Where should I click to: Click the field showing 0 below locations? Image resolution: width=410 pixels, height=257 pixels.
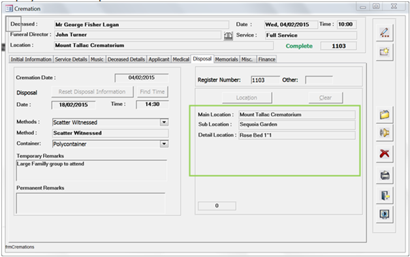(217, 206)
